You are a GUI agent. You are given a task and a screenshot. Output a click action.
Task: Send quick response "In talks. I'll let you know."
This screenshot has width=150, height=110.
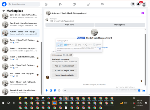[x=64, y=71]
